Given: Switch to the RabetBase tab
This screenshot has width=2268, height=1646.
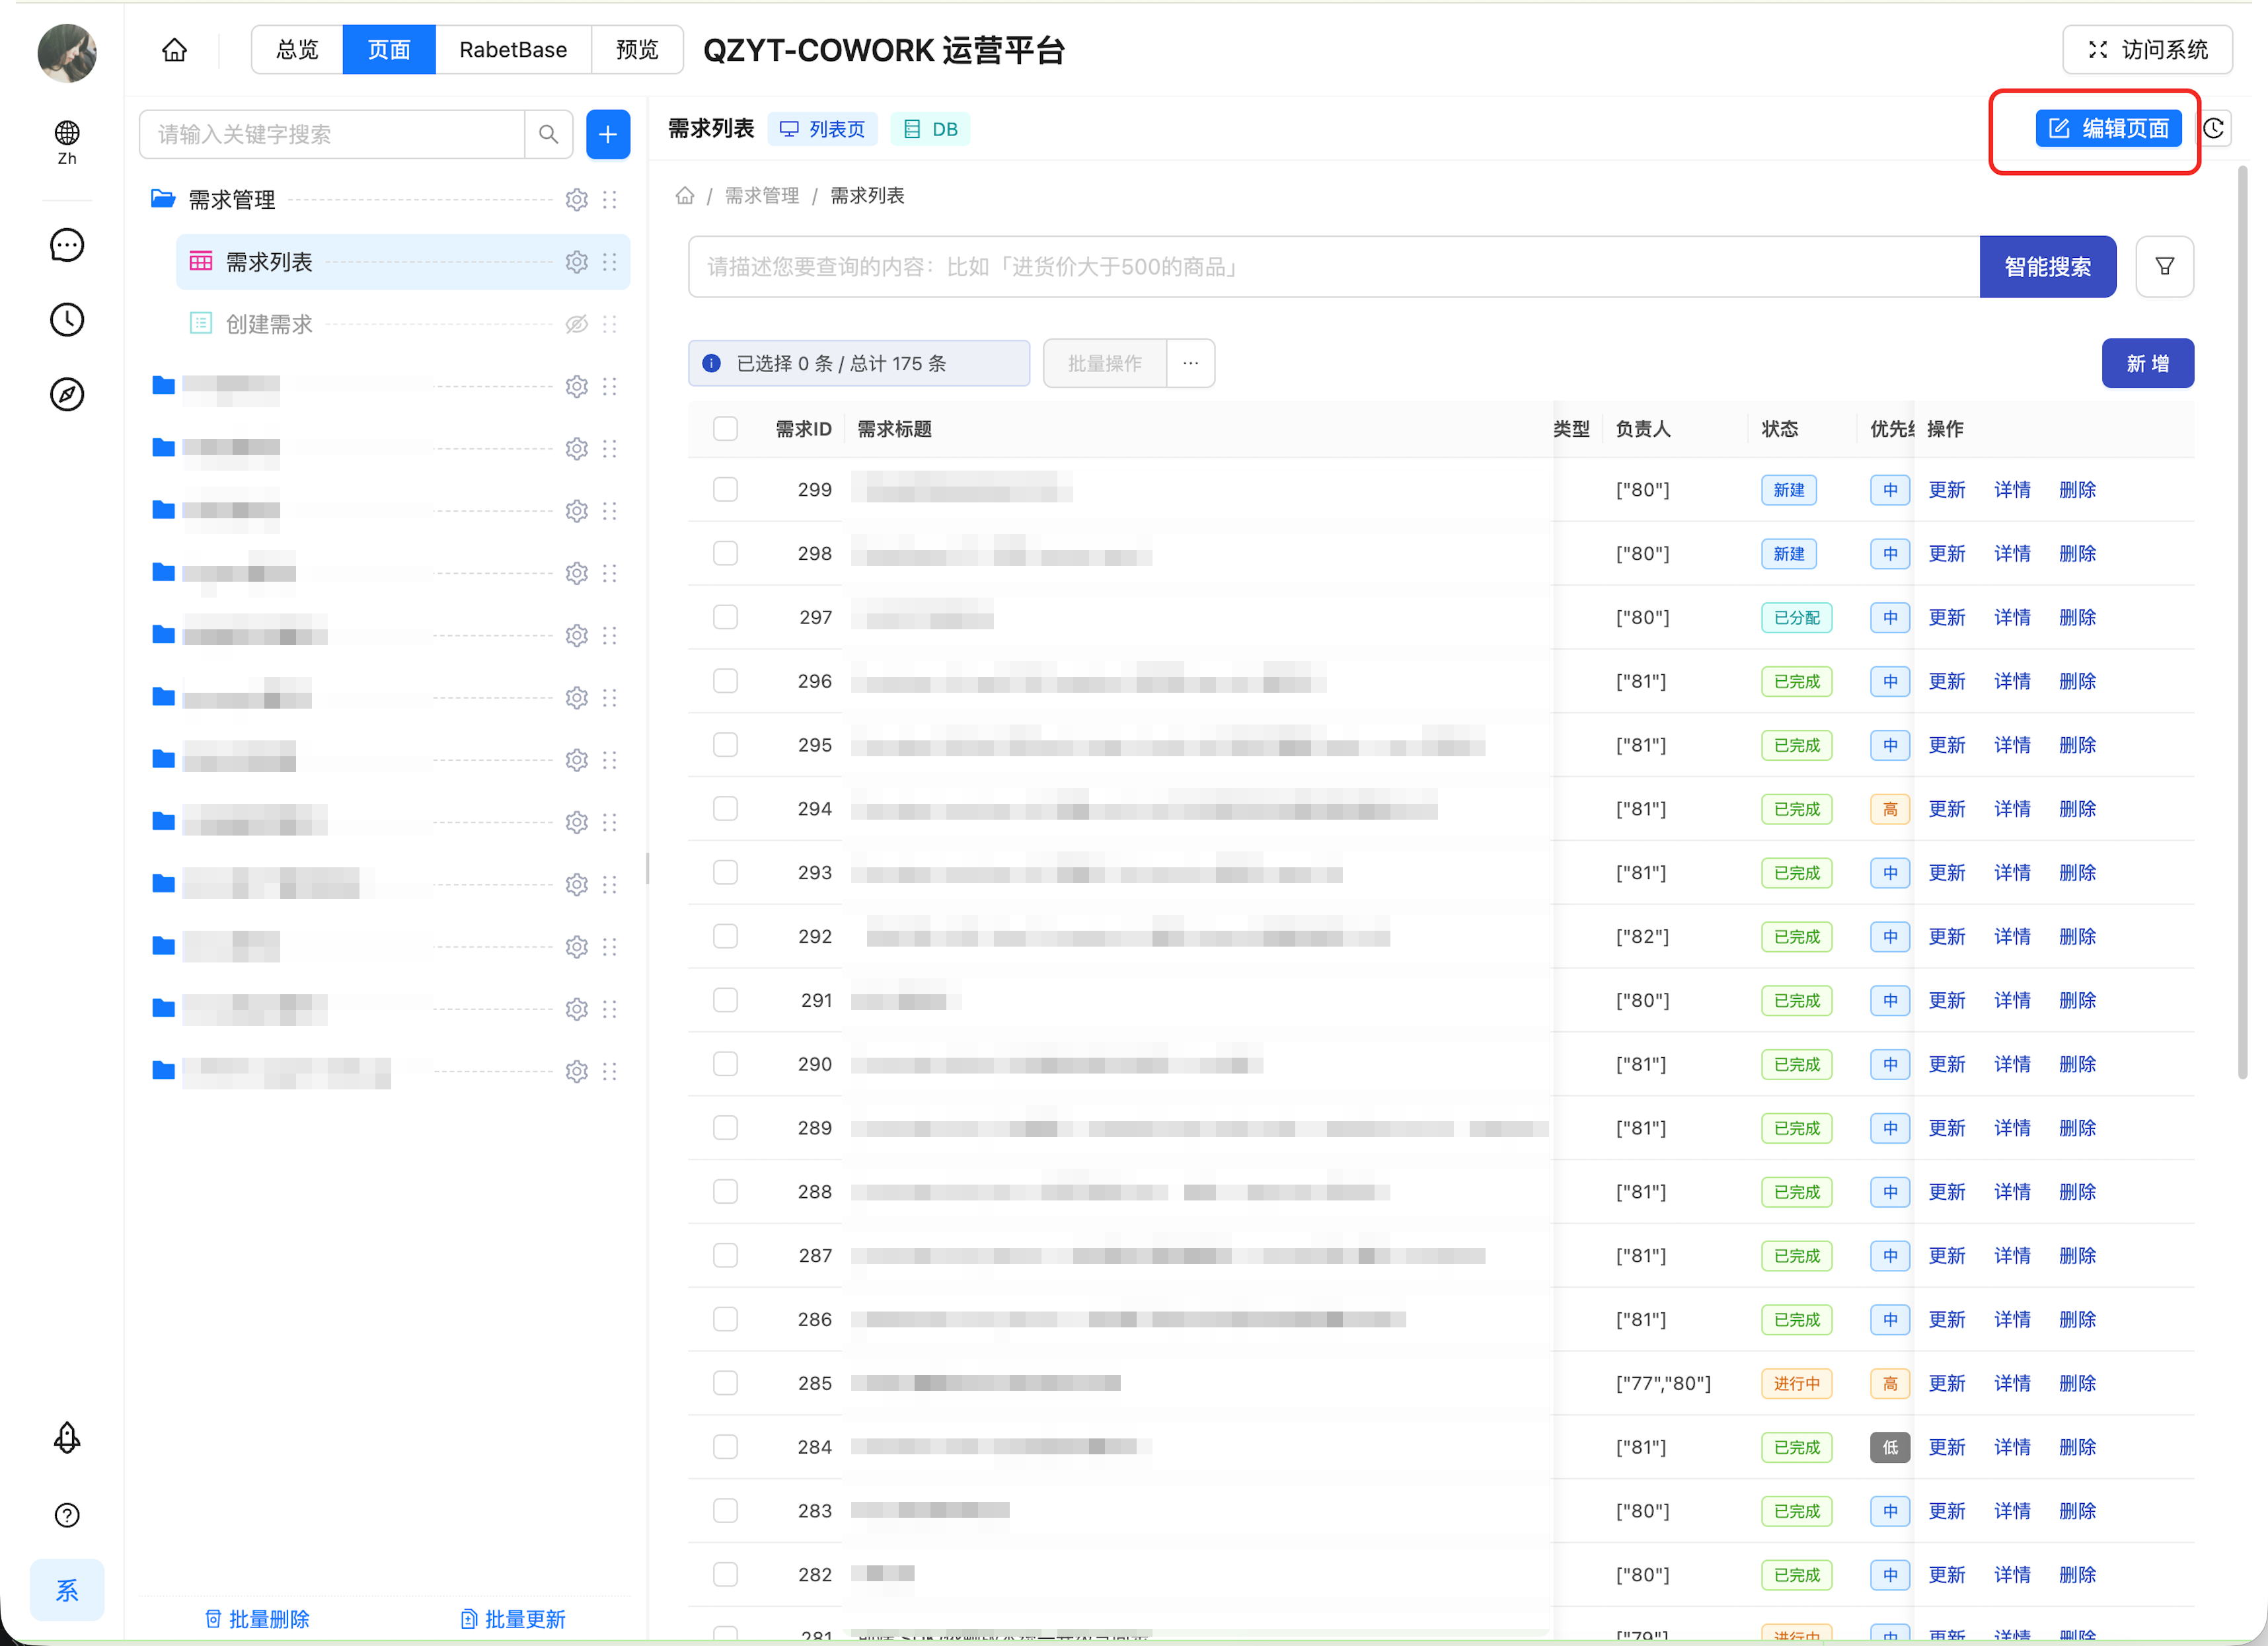Looking at the screenshot, I should [x=513, y=50].
